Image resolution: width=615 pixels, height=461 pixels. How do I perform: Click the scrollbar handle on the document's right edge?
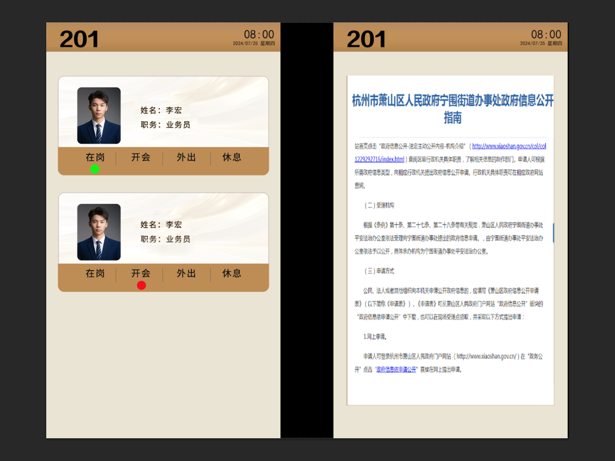pos(553,233)
